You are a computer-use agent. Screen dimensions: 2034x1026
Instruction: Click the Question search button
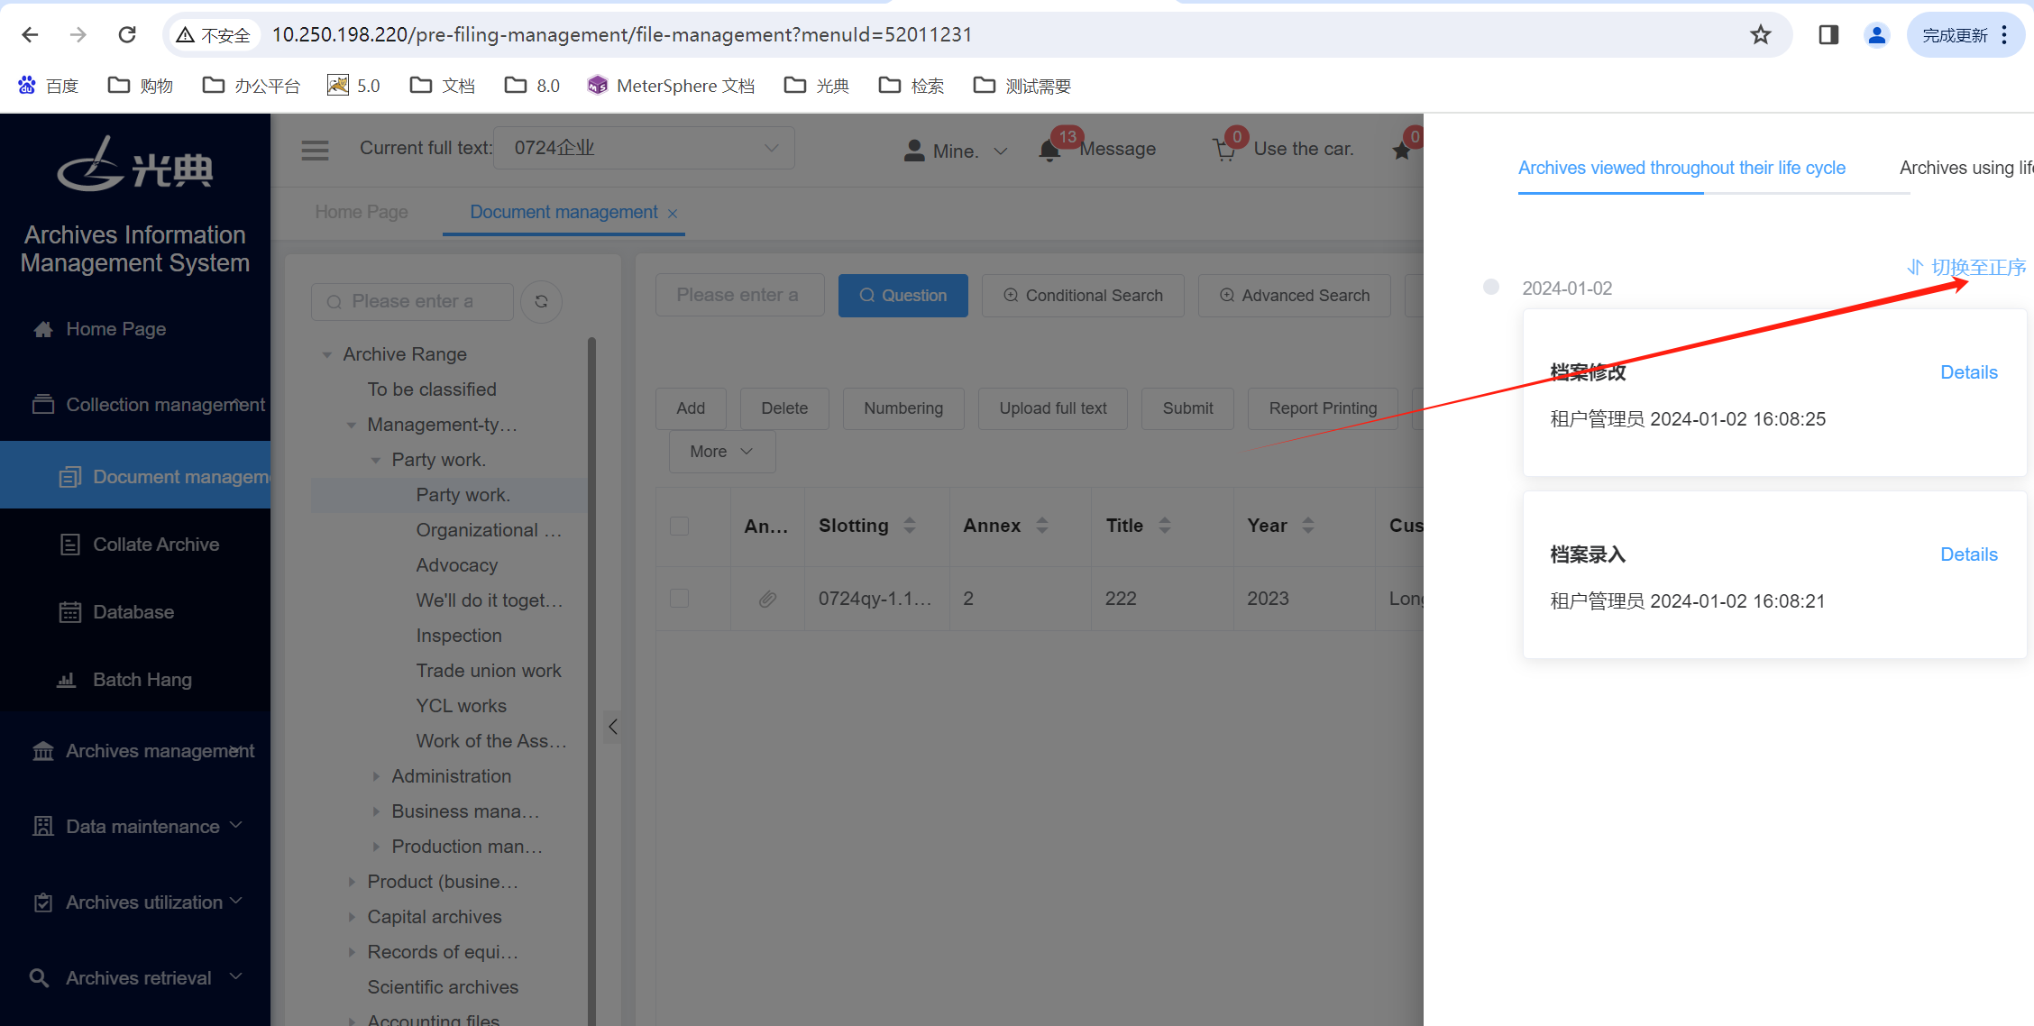click(902, 296)
